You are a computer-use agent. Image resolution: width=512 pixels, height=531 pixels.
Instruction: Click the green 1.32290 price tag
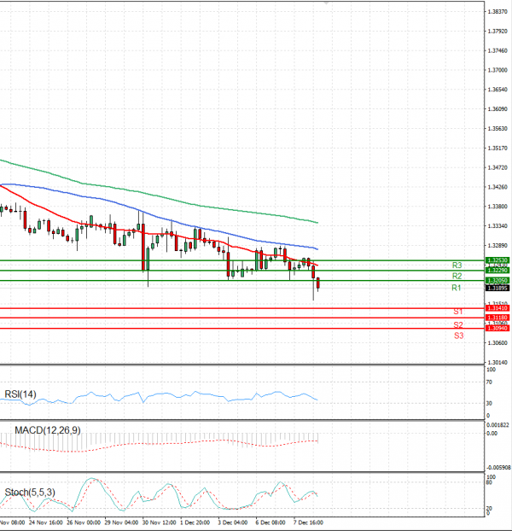pos(497,271)
